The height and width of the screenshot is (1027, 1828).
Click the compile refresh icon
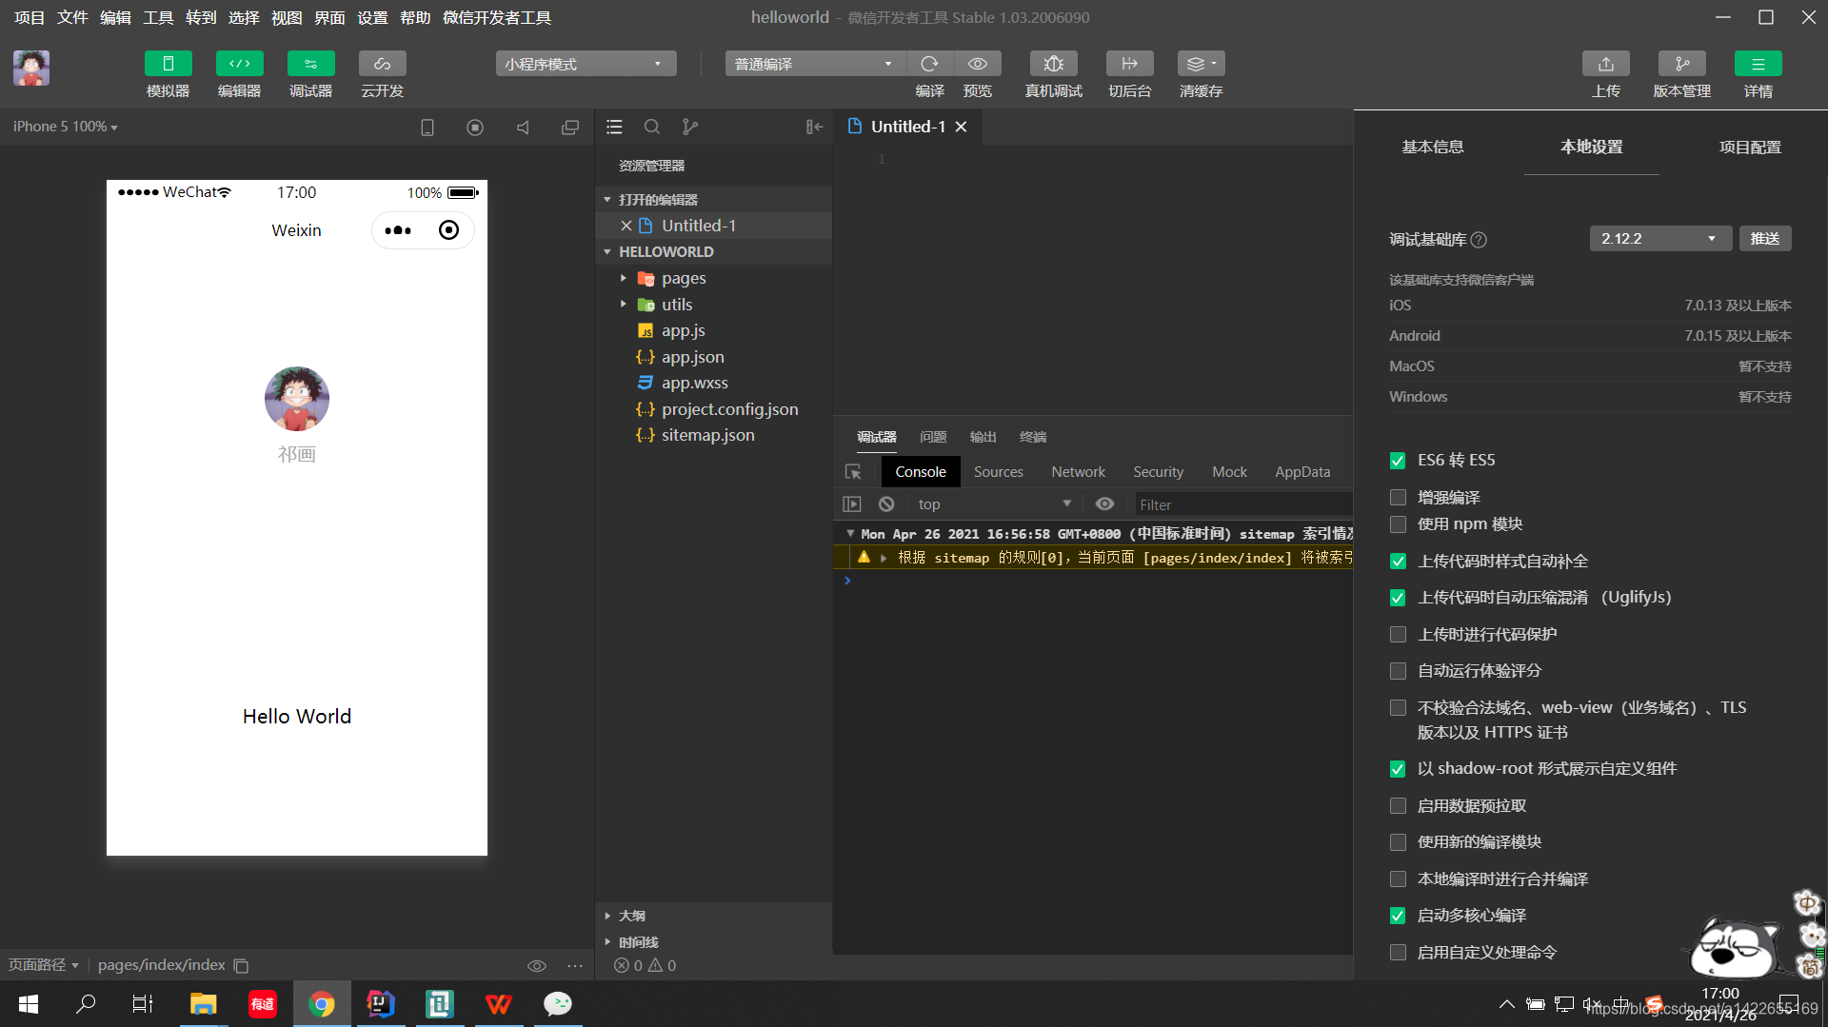[x=929, y=64]
